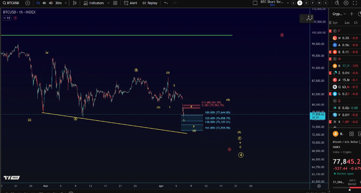This screenshot has height=193, width=361.
Task: Grab the floating toolbar drag handle
Action: pos(302,18)
